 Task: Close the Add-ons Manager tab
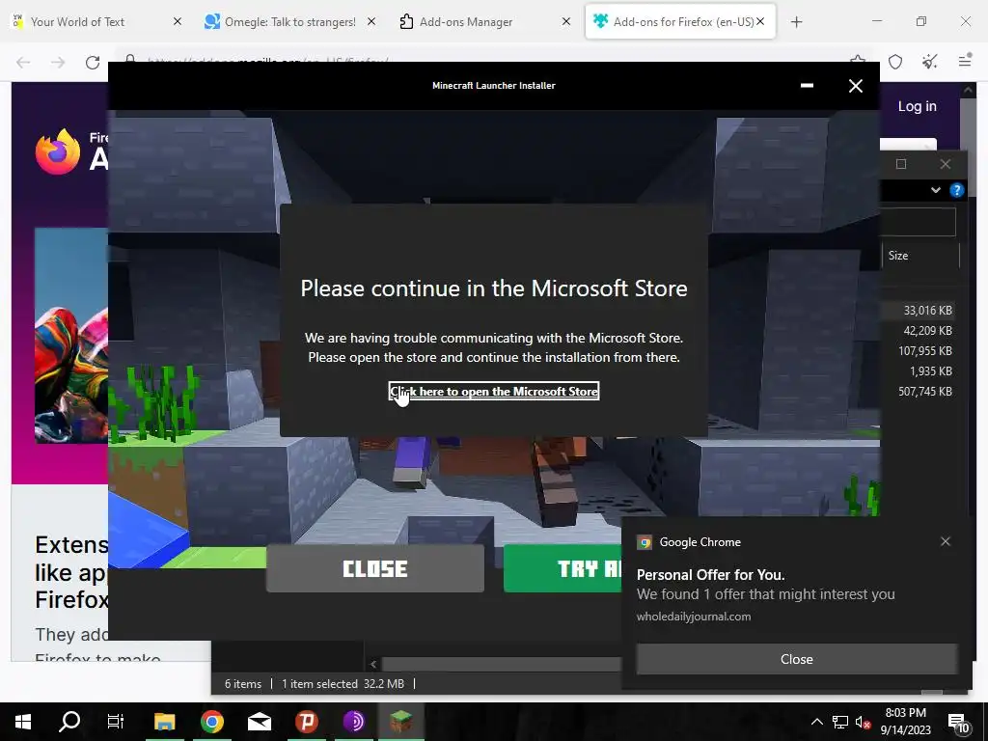565,21
